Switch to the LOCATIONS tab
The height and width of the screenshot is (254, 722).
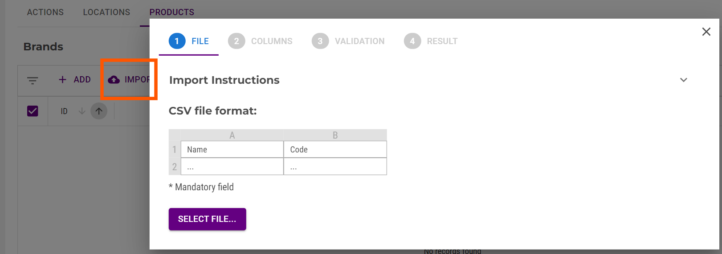point(106,12)
